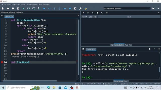Image resolution: width=161 pixels, height=90 pixels.
Task: Clear the IPython console output
Action: [x=150, y=49]
